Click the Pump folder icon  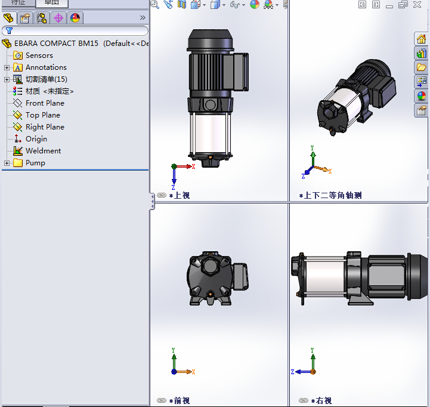click(18, 163)
